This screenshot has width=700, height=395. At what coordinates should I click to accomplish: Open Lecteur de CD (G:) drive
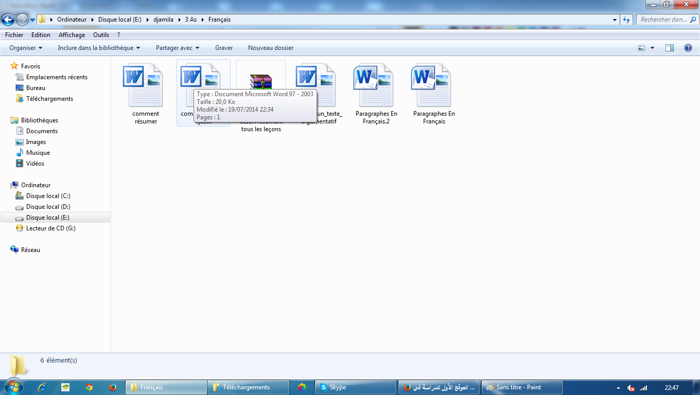pyautogui.click(x=51, y=228)
